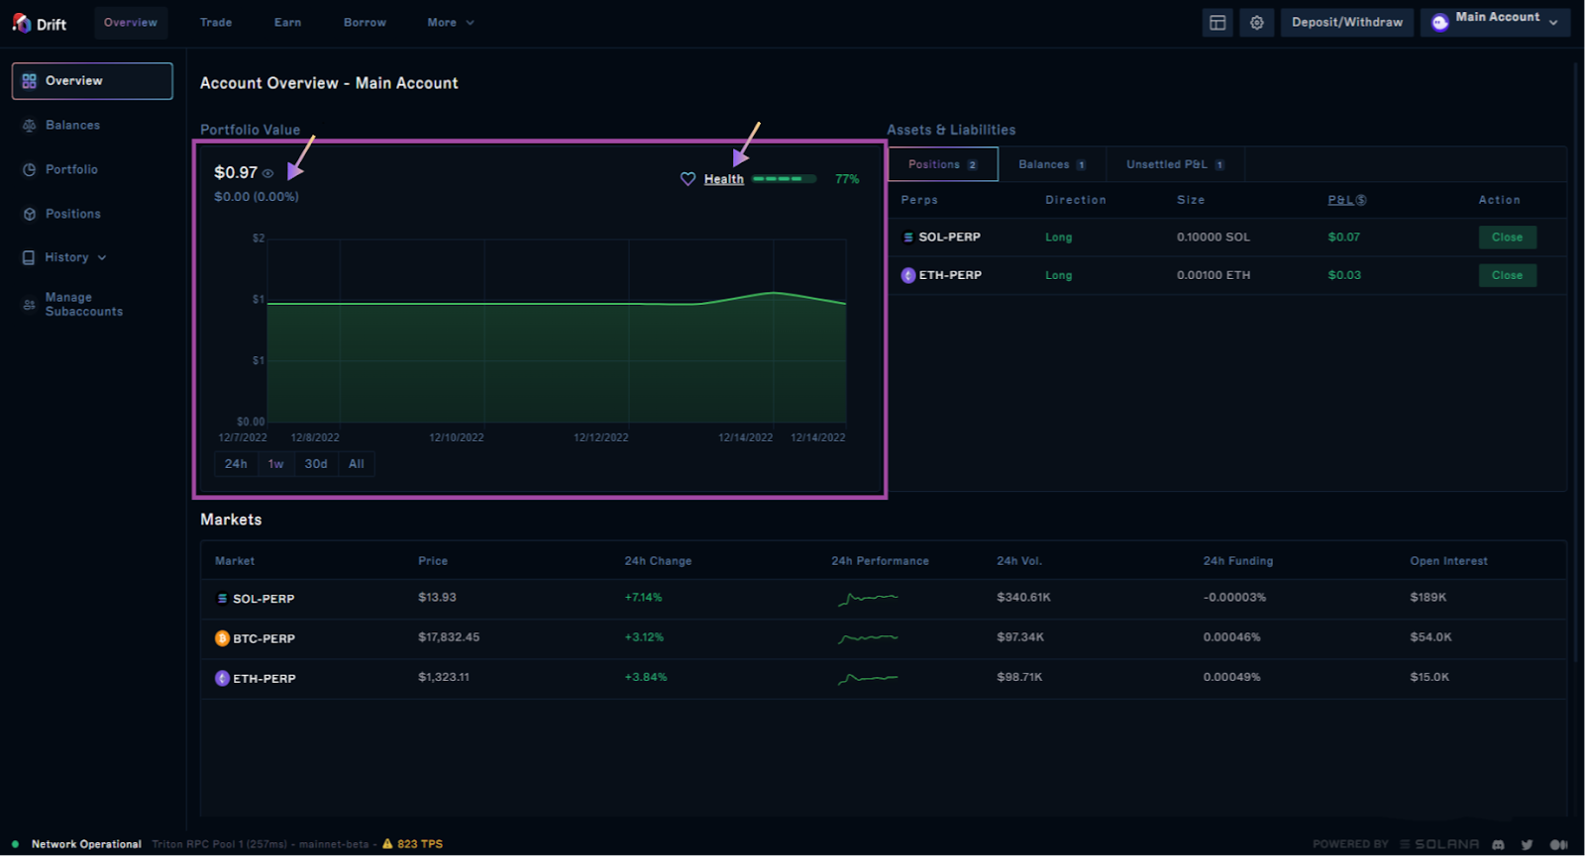
Task: Click the Drift logo icon
Action: [22, 23]
